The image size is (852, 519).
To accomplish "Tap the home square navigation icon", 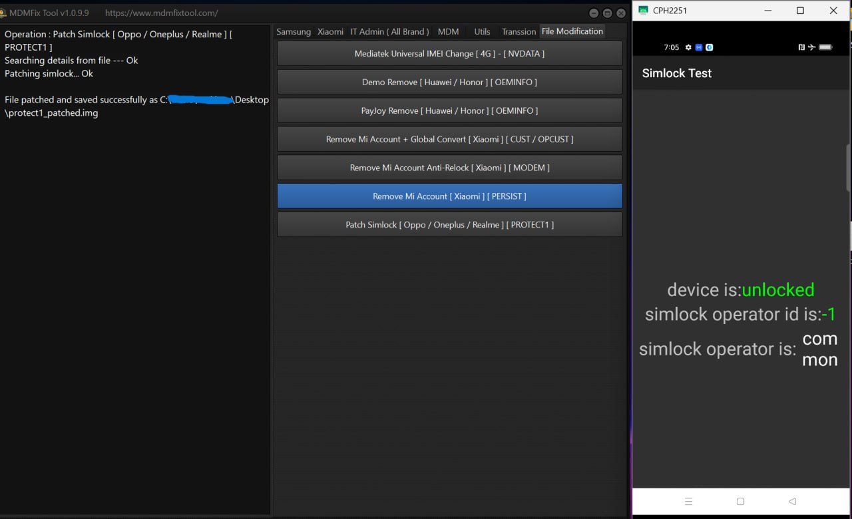I will (740, 501).
